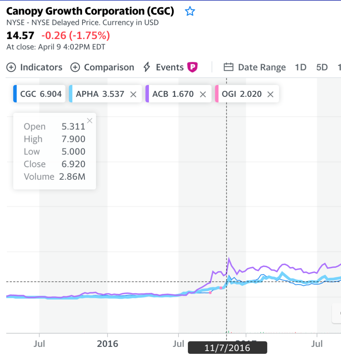Switch chart to 1D range
This screenshot has width=341, height=358.
(x=300, y=67)
